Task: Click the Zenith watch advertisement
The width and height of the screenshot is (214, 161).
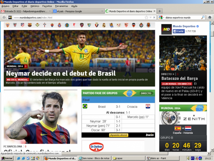Action: click(183, 118)
